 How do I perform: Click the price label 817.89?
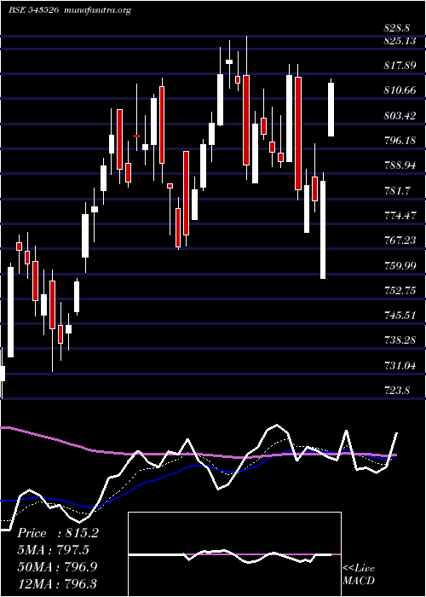click(400, 66)
